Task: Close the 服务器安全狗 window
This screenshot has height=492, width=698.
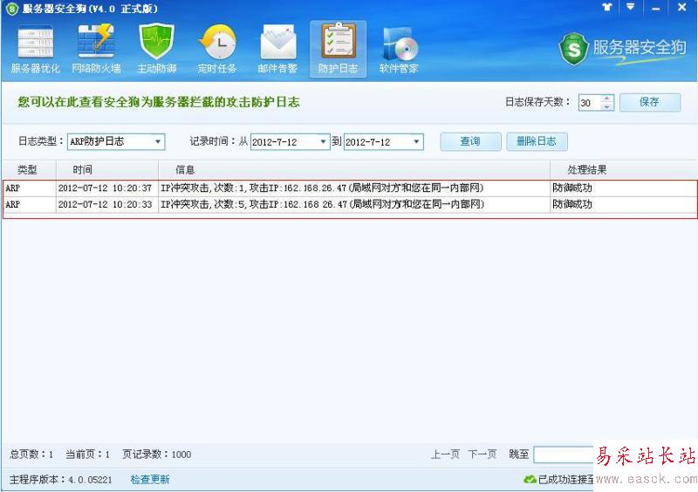Action: tap(681, 7)
